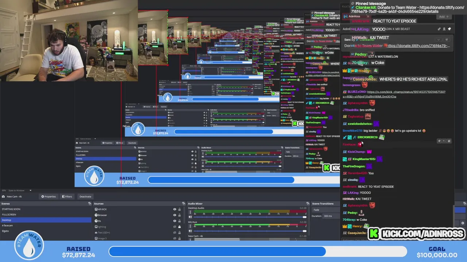Show the Image 3 source

point(174,238)
